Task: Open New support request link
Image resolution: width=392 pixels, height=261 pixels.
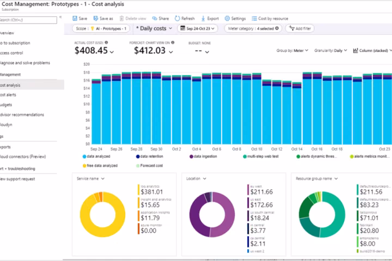Action: coord(17,179)
